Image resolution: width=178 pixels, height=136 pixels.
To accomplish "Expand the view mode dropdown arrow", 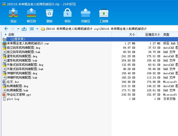I will [37, 29].
